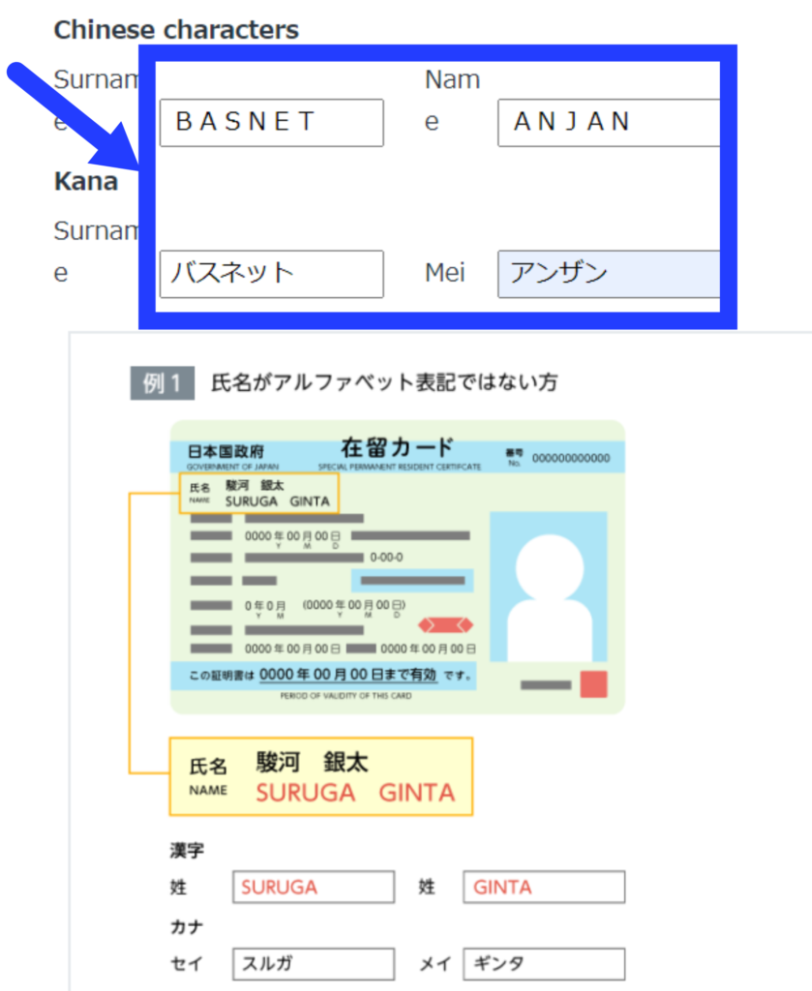Click the example field showing SURUGA
This screenshot has width=812, height=991.
pos(313,886)
